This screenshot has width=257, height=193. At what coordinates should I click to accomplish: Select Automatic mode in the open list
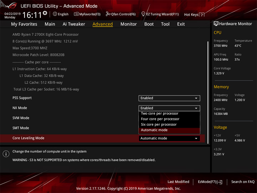169,130
